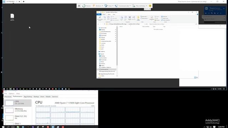Click the local taskbar clock showing 12:04 PM

[221, 127]
